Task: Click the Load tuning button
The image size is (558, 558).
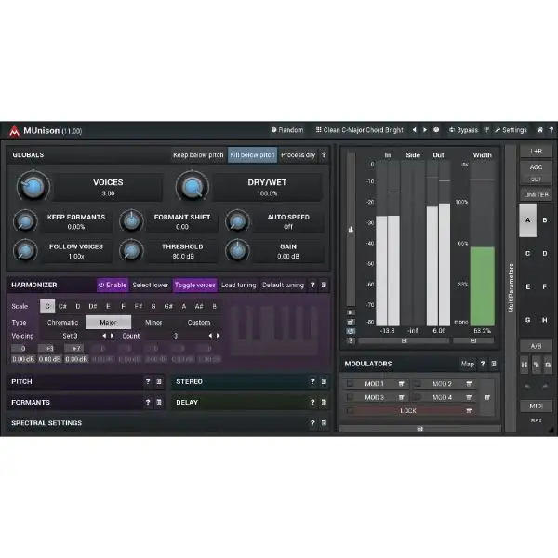Action: 238,286
